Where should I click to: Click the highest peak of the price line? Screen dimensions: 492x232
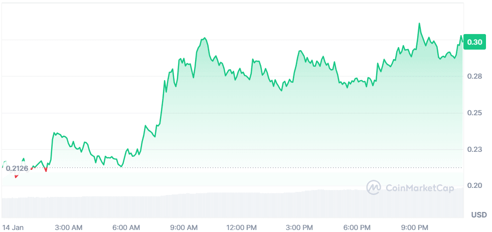click(419, 24)
